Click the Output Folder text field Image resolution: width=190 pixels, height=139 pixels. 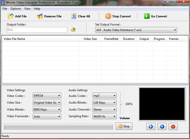[x=37, y=30]
